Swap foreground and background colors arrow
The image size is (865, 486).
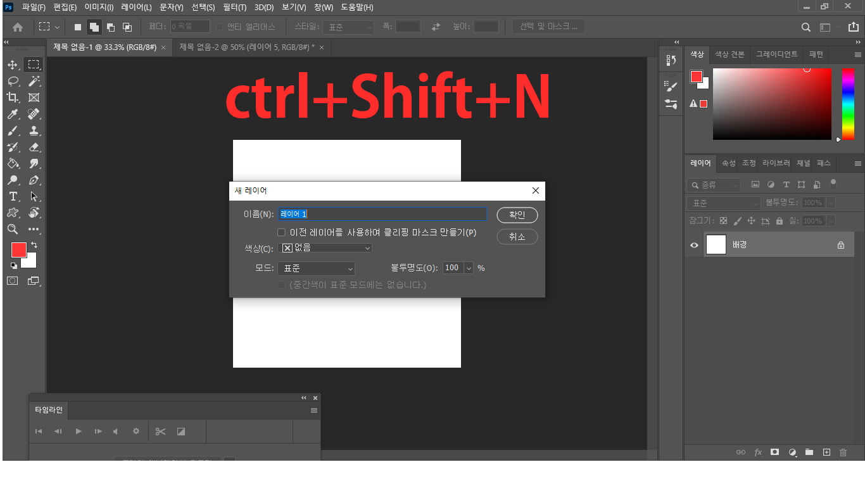[x=34, y=245]
